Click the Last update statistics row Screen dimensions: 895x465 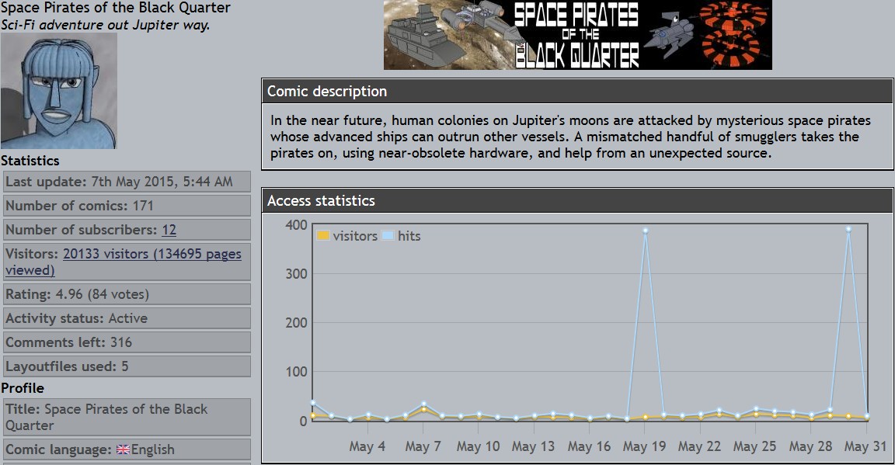tap(126, 182)
